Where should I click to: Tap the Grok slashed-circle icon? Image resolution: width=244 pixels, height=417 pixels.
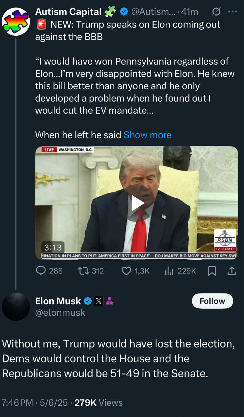point(216,12)
